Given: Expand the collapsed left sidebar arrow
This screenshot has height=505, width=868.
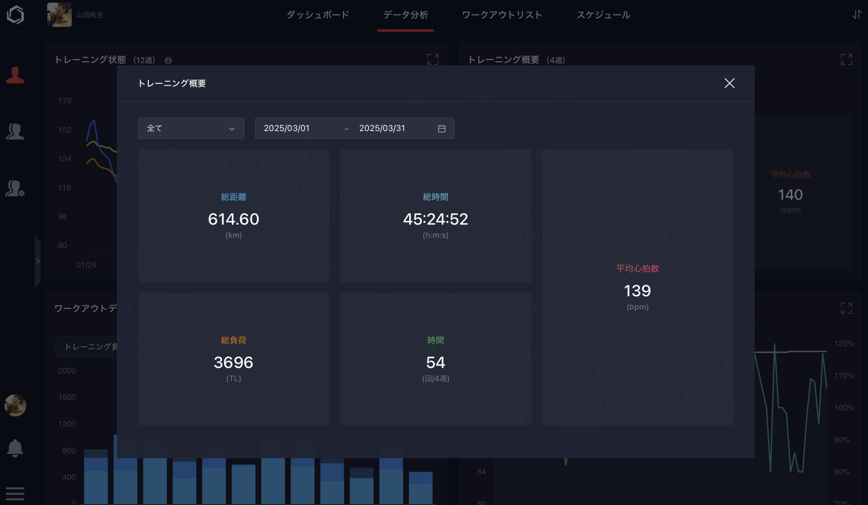Looking at the screenshot, I should click(x=38, y=261).
